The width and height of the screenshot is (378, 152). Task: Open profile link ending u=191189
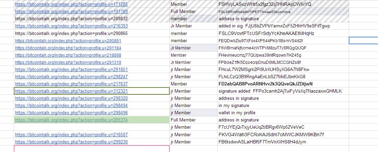pyautogui.click(x=71, y=12)
